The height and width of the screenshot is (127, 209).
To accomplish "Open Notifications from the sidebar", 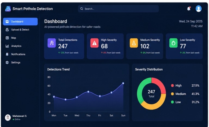I will coord(20,54).
